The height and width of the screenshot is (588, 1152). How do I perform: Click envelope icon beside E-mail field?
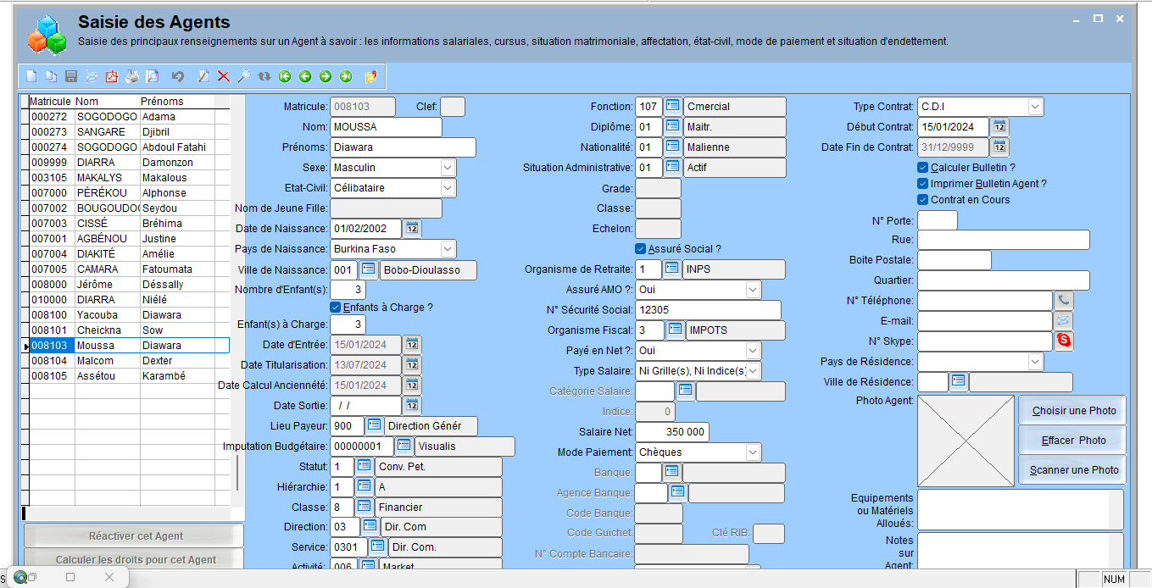click(1064, 321)
